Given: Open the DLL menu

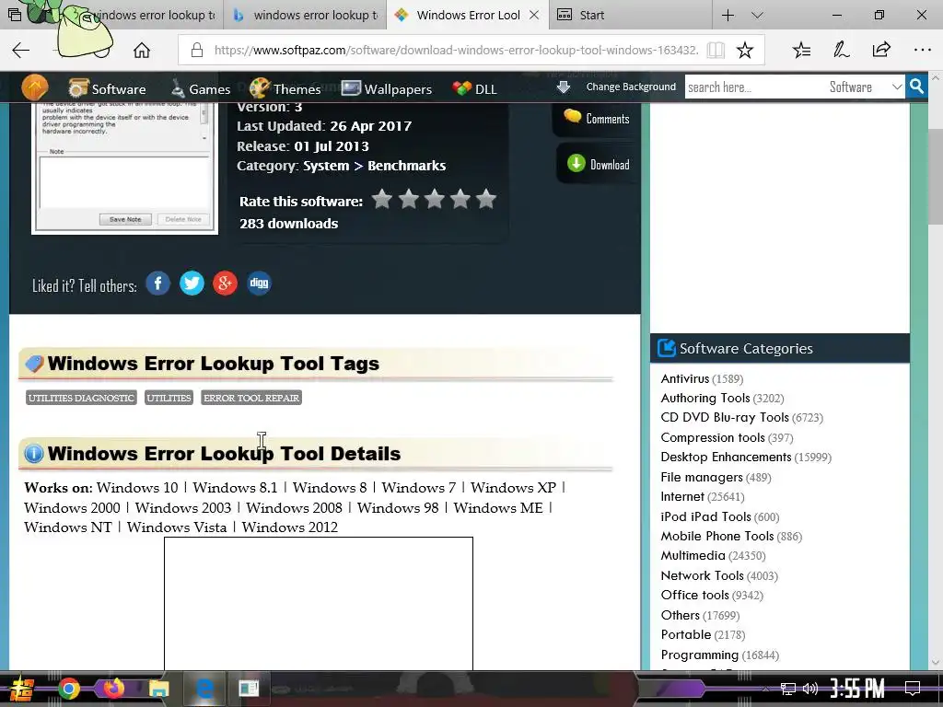Looking at the screenshot, I should click(x=474, y=89).
